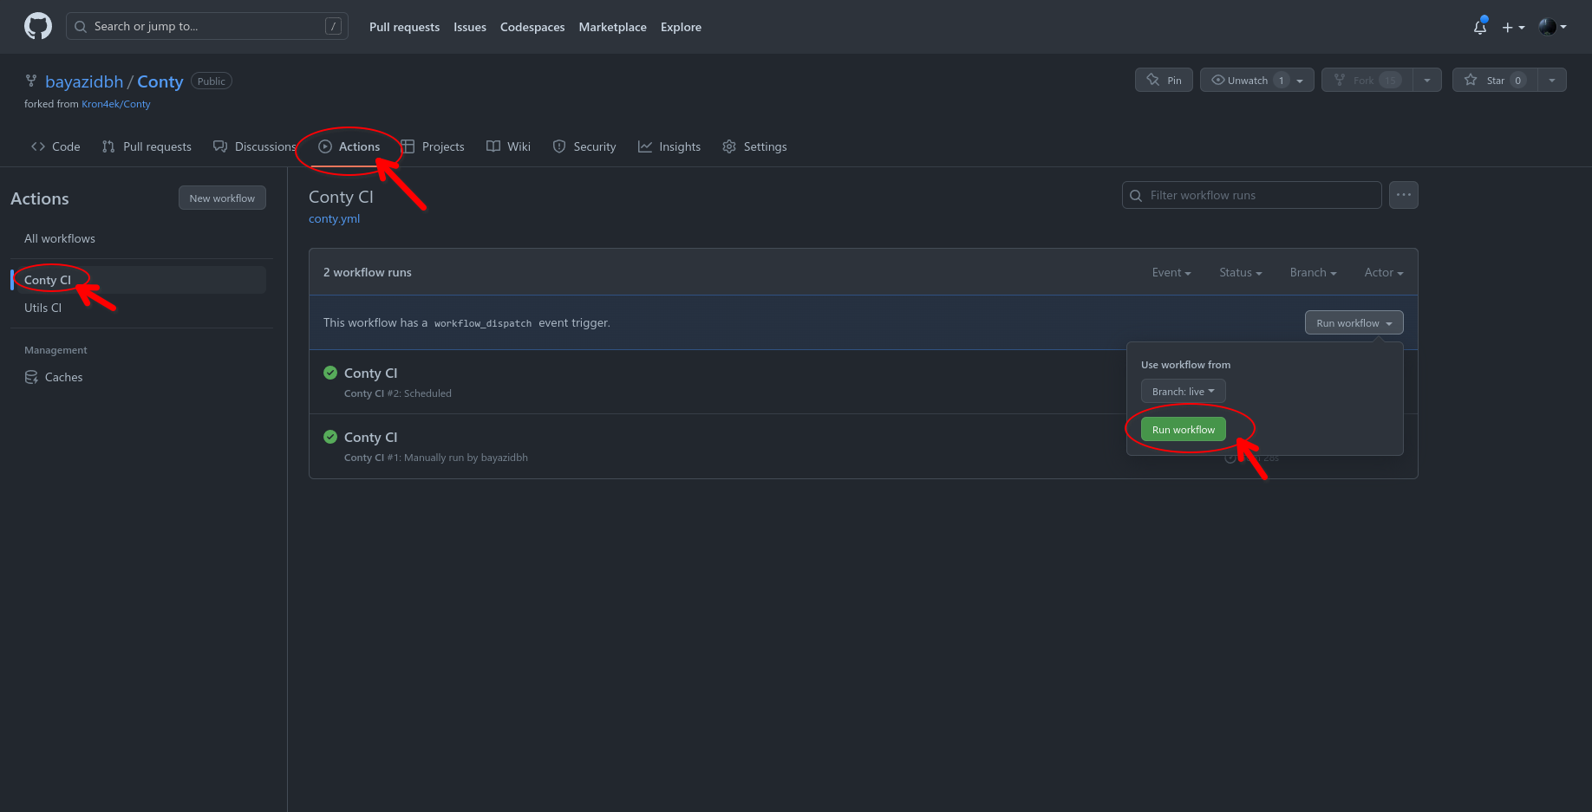Viewport: 1592px width, 812px height.
Task: Open Issues in top navigation
Action: tap(470, 27)
